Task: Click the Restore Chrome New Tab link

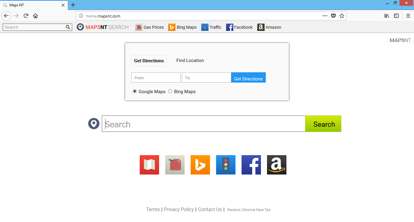Action: tap(249, 210)
